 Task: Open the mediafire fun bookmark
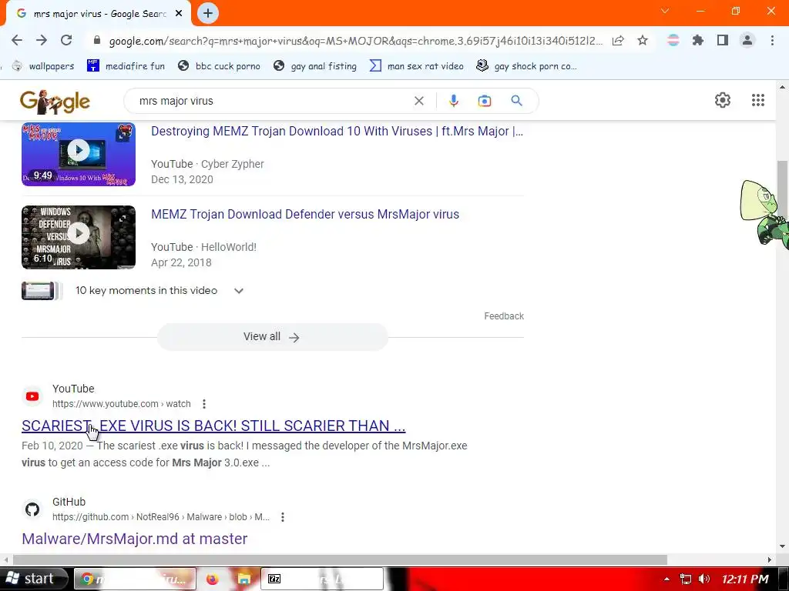(126, 66)
